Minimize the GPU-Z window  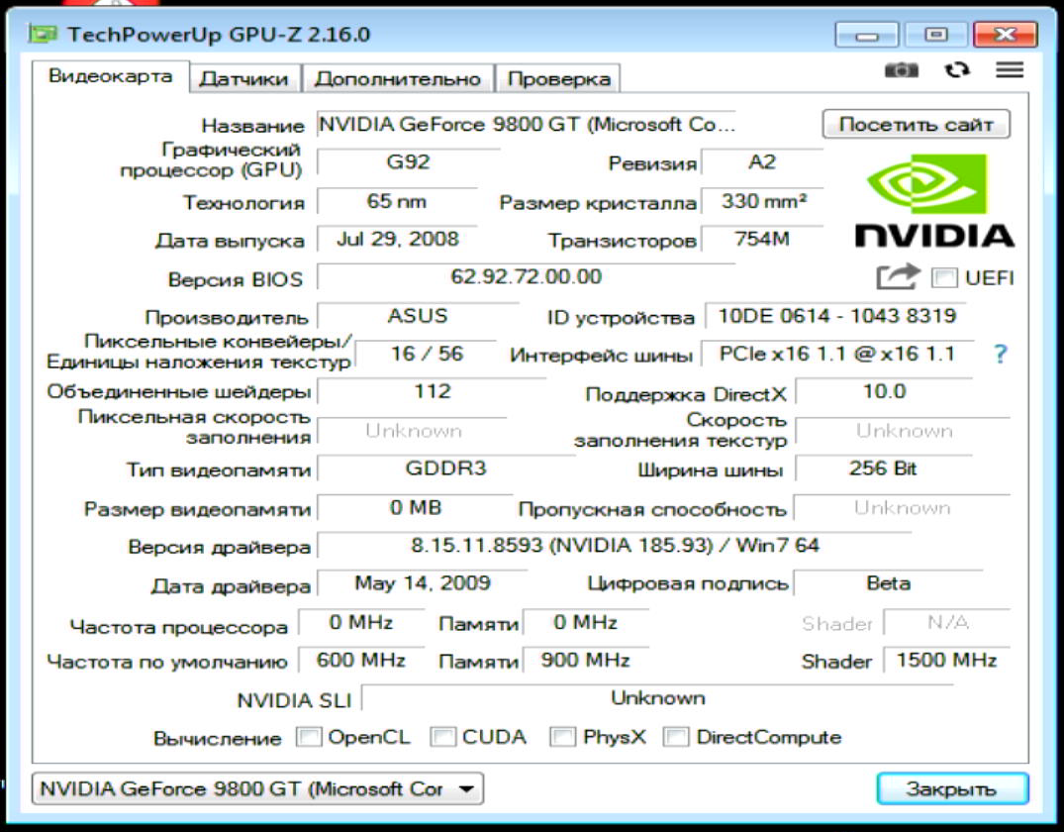point(866,34)
